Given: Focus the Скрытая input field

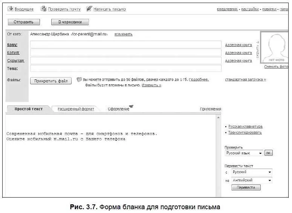Looking at the screenshot, I should tap(126, 61).
